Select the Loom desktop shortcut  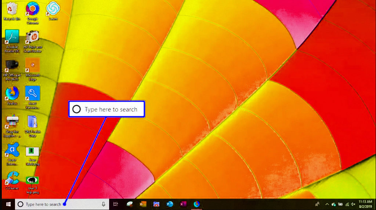53,11
